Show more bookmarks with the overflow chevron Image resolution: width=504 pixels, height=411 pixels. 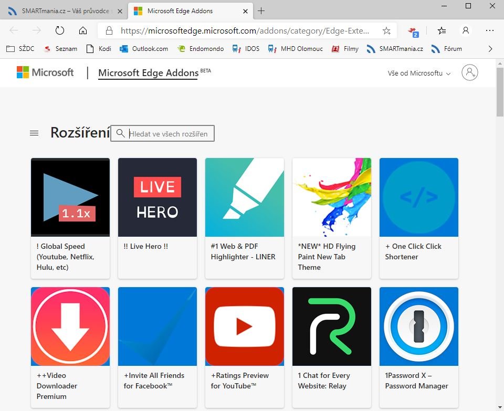click(x=490, y=49)
